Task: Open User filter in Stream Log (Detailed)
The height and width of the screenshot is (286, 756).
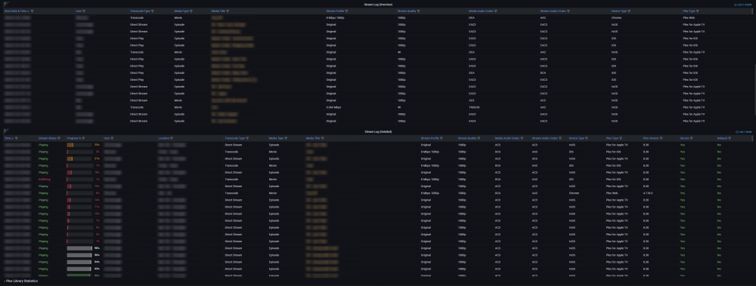Action: 113,138
